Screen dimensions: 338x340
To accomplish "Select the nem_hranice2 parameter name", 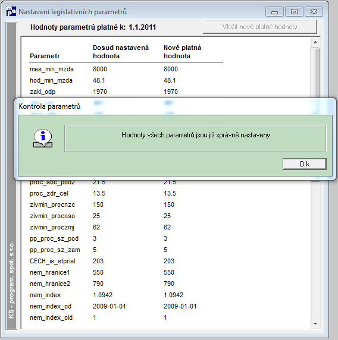I will 50,284.
